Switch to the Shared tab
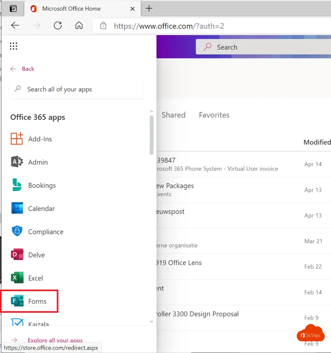Image resolution: width=331 pixels, height=353 pixels. click(x=173, y=115)
